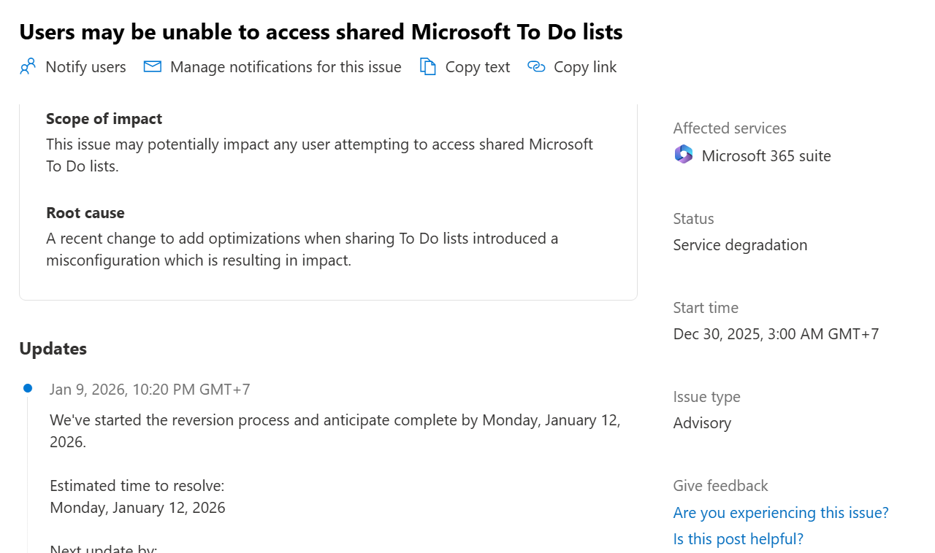Image resolution: width=935 pixels, height=553 pixels.
Task: Click the Copy text document icon
Action: point(427,67)
